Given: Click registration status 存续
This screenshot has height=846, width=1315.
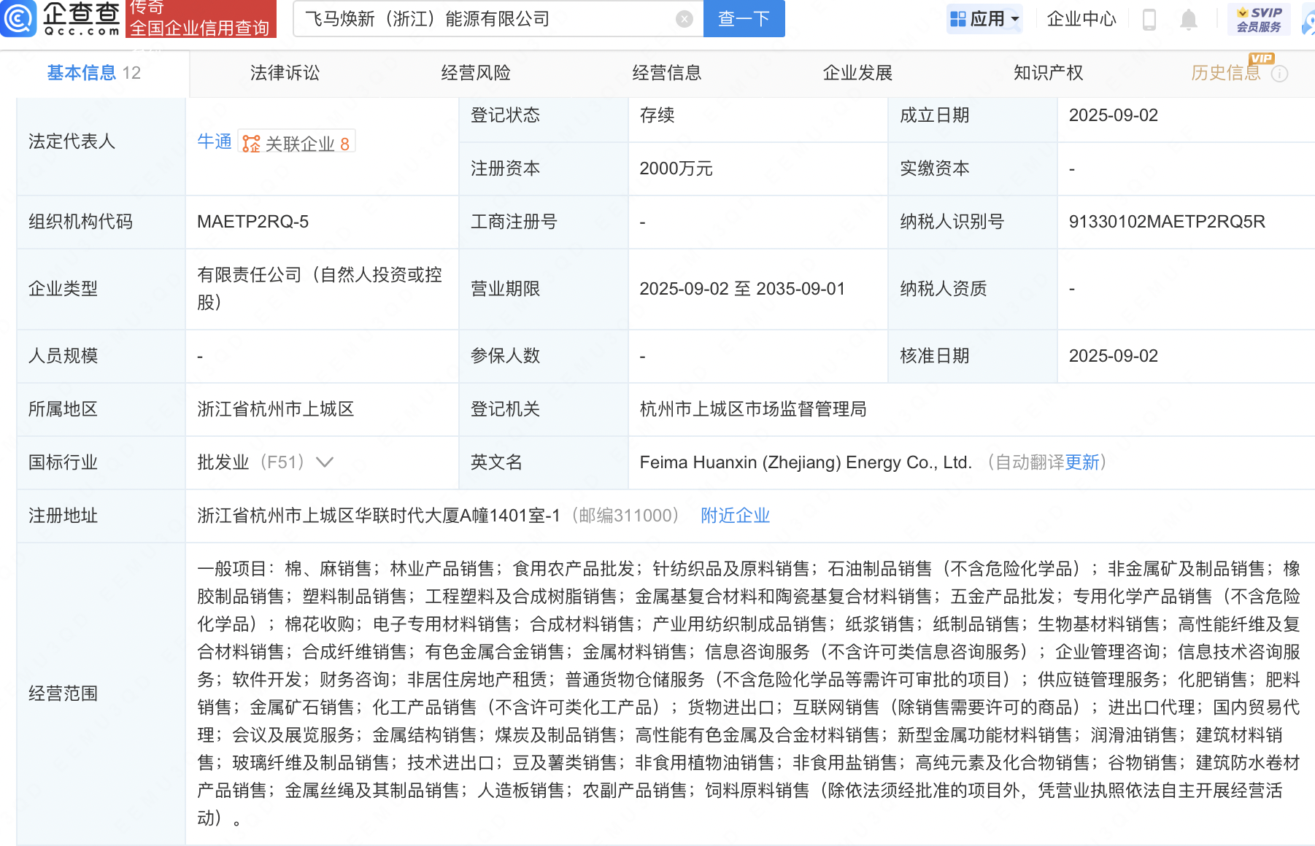Looking at the screenshot, I should [657, 115].
